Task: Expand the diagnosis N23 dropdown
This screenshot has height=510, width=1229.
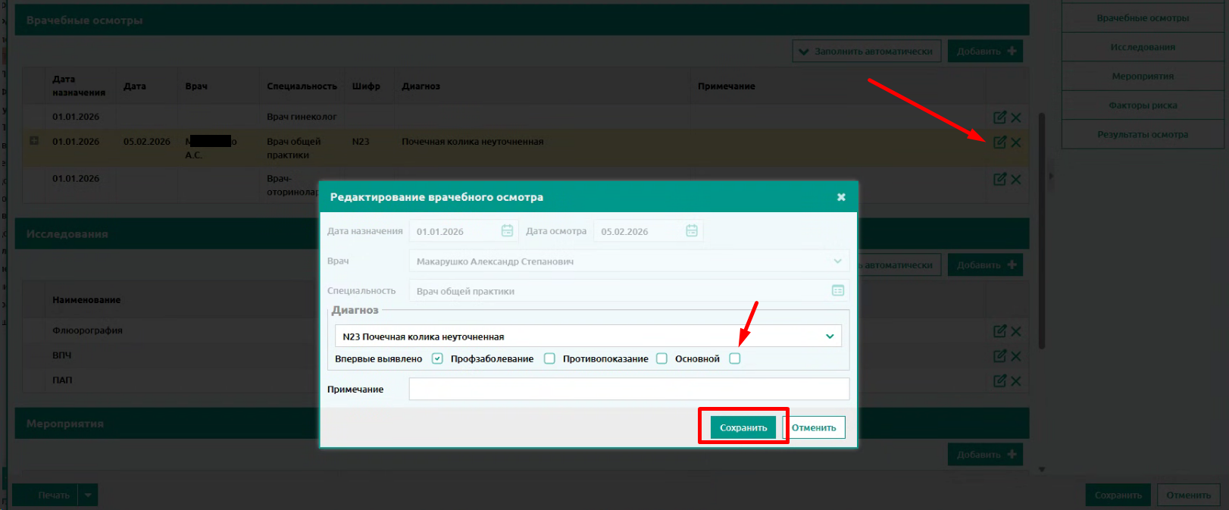Action: 830,336
